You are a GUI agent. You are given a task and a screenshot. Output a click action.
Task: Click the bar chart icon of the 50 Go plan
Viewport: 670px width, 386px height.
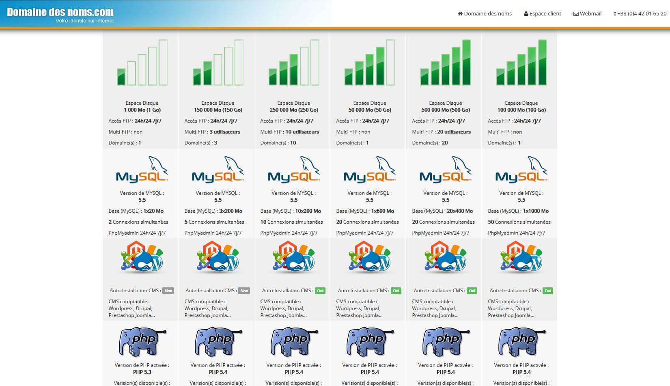pos(370,63)
